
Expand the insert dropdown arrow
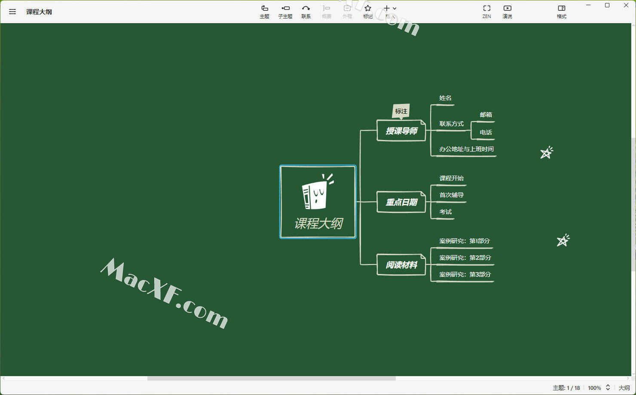click(x=394, y=9)
